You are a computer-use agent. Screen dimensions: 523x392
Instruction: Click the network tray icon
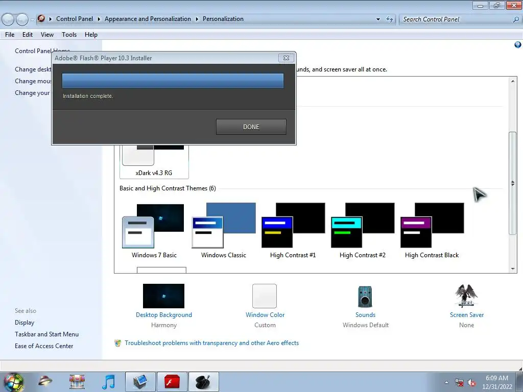pyautogui.click(x=459, y=382)
